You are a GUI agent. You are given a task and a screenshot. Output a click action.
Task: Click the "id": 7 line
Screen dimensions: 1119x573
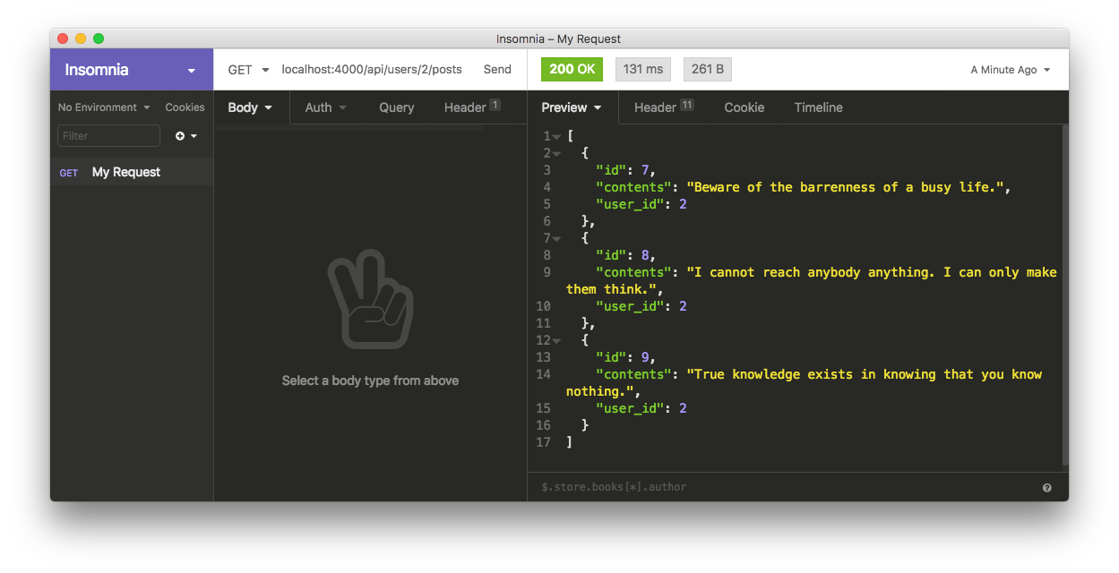[x=625, y=170]
